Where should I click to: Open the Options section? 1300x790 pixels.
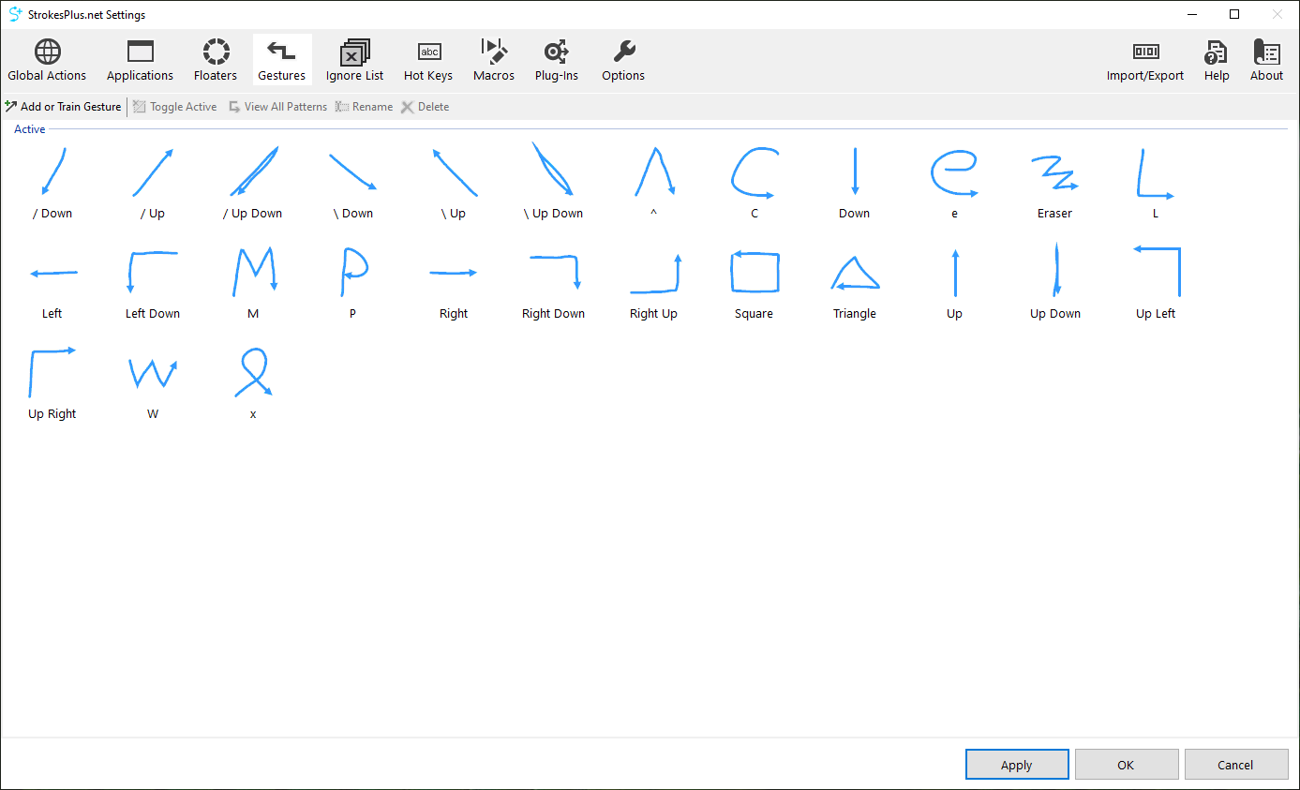(623, 60)
